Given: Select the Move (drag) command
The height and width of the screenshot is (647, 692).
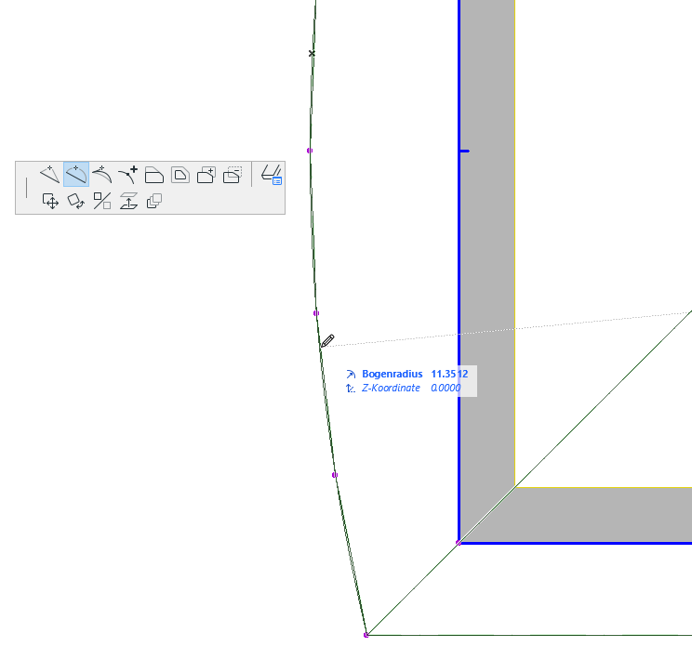Looking at the screenshot, I should point(50,201).
